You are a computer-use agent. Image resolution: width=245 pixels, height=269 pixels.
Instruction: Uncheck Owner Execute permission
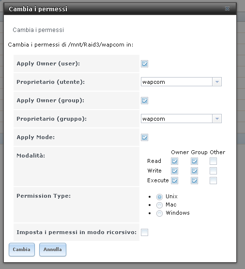click(x=174, y=180)
